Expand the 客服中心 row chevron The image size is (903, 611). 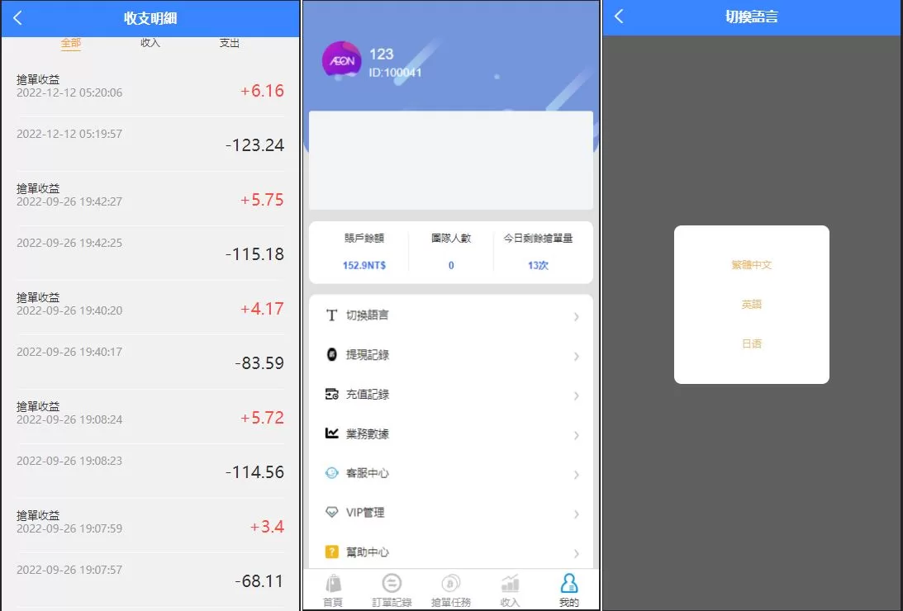(x=577, y=474)
